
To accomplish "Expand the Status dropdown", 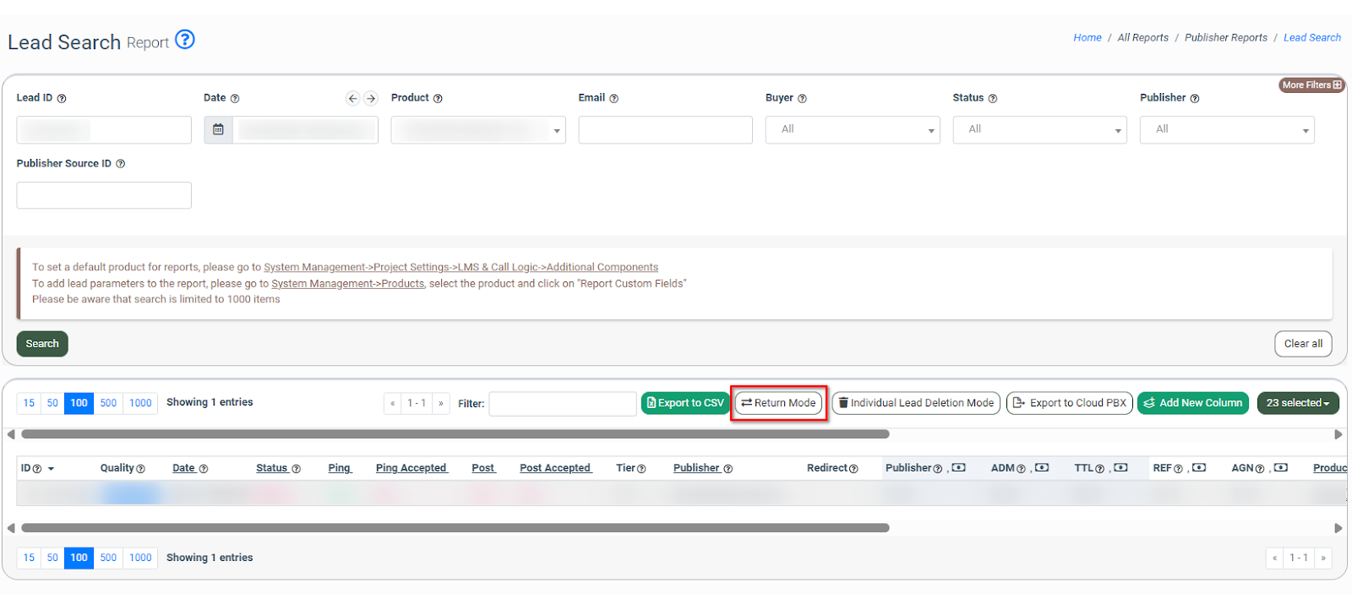I will (1039, 130).
